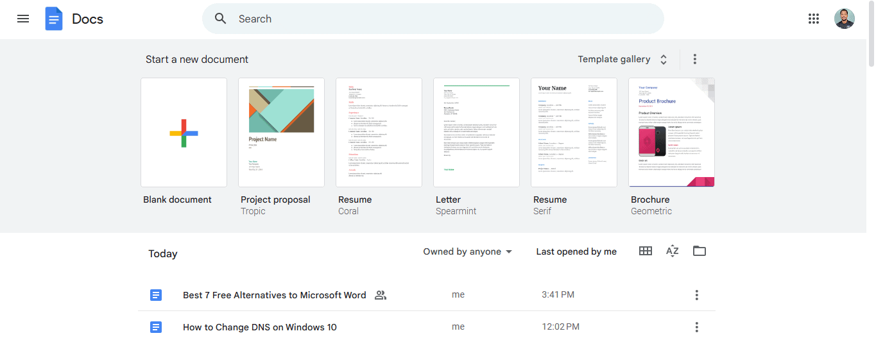Click the Tropic template subtitle
Image resolution: width=876 pixels, height=356 pixels.
(x=253, y=211)
